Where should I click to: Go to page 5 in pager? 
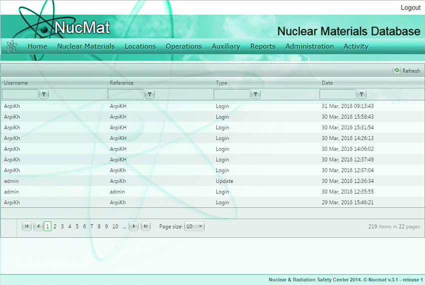77,227
